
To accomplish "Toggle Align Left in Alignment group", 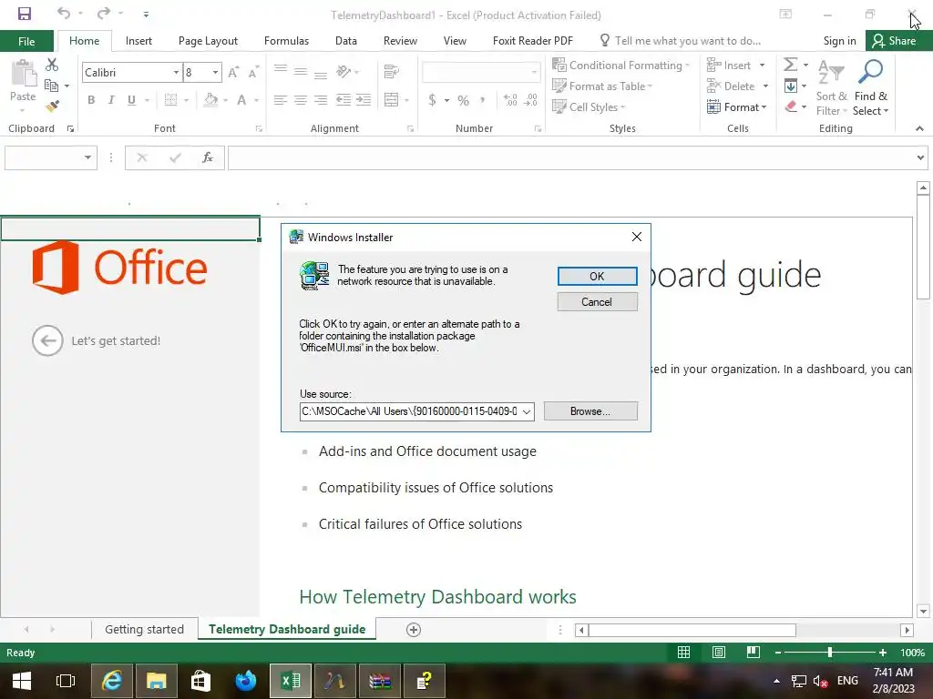I will [x=281, y=100].
